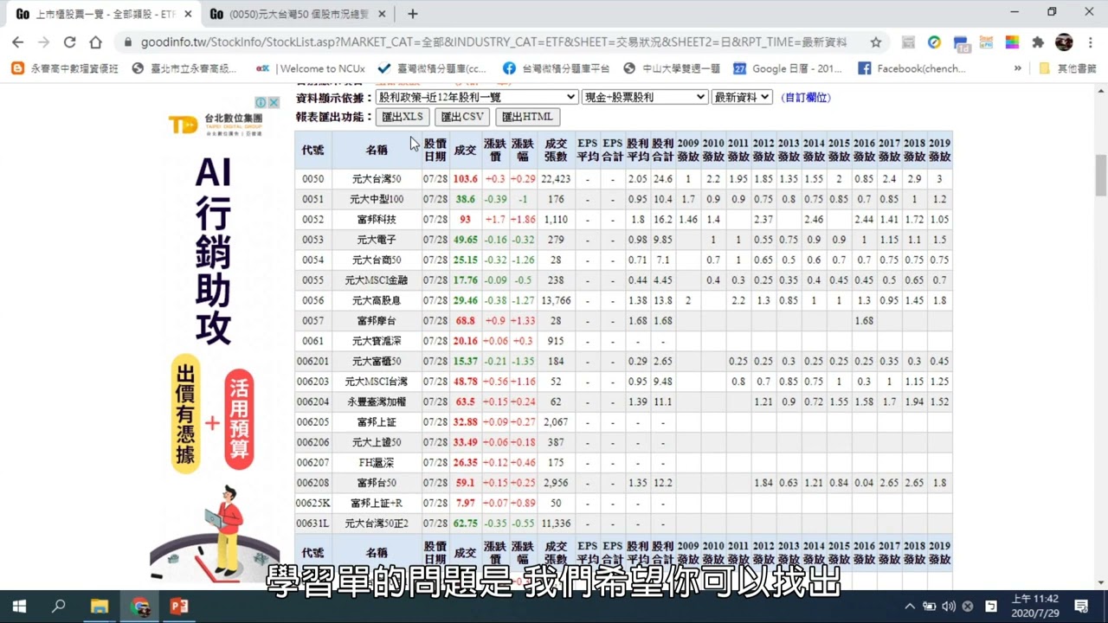This screenshot has height=623, width=1108.
Task: Open Facebook(chench... bookmark
Action: [912, 68]
